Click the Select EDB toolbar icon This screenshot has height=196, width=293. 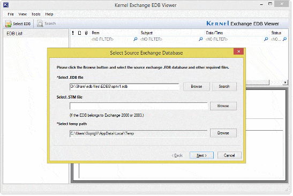(8, 24)
